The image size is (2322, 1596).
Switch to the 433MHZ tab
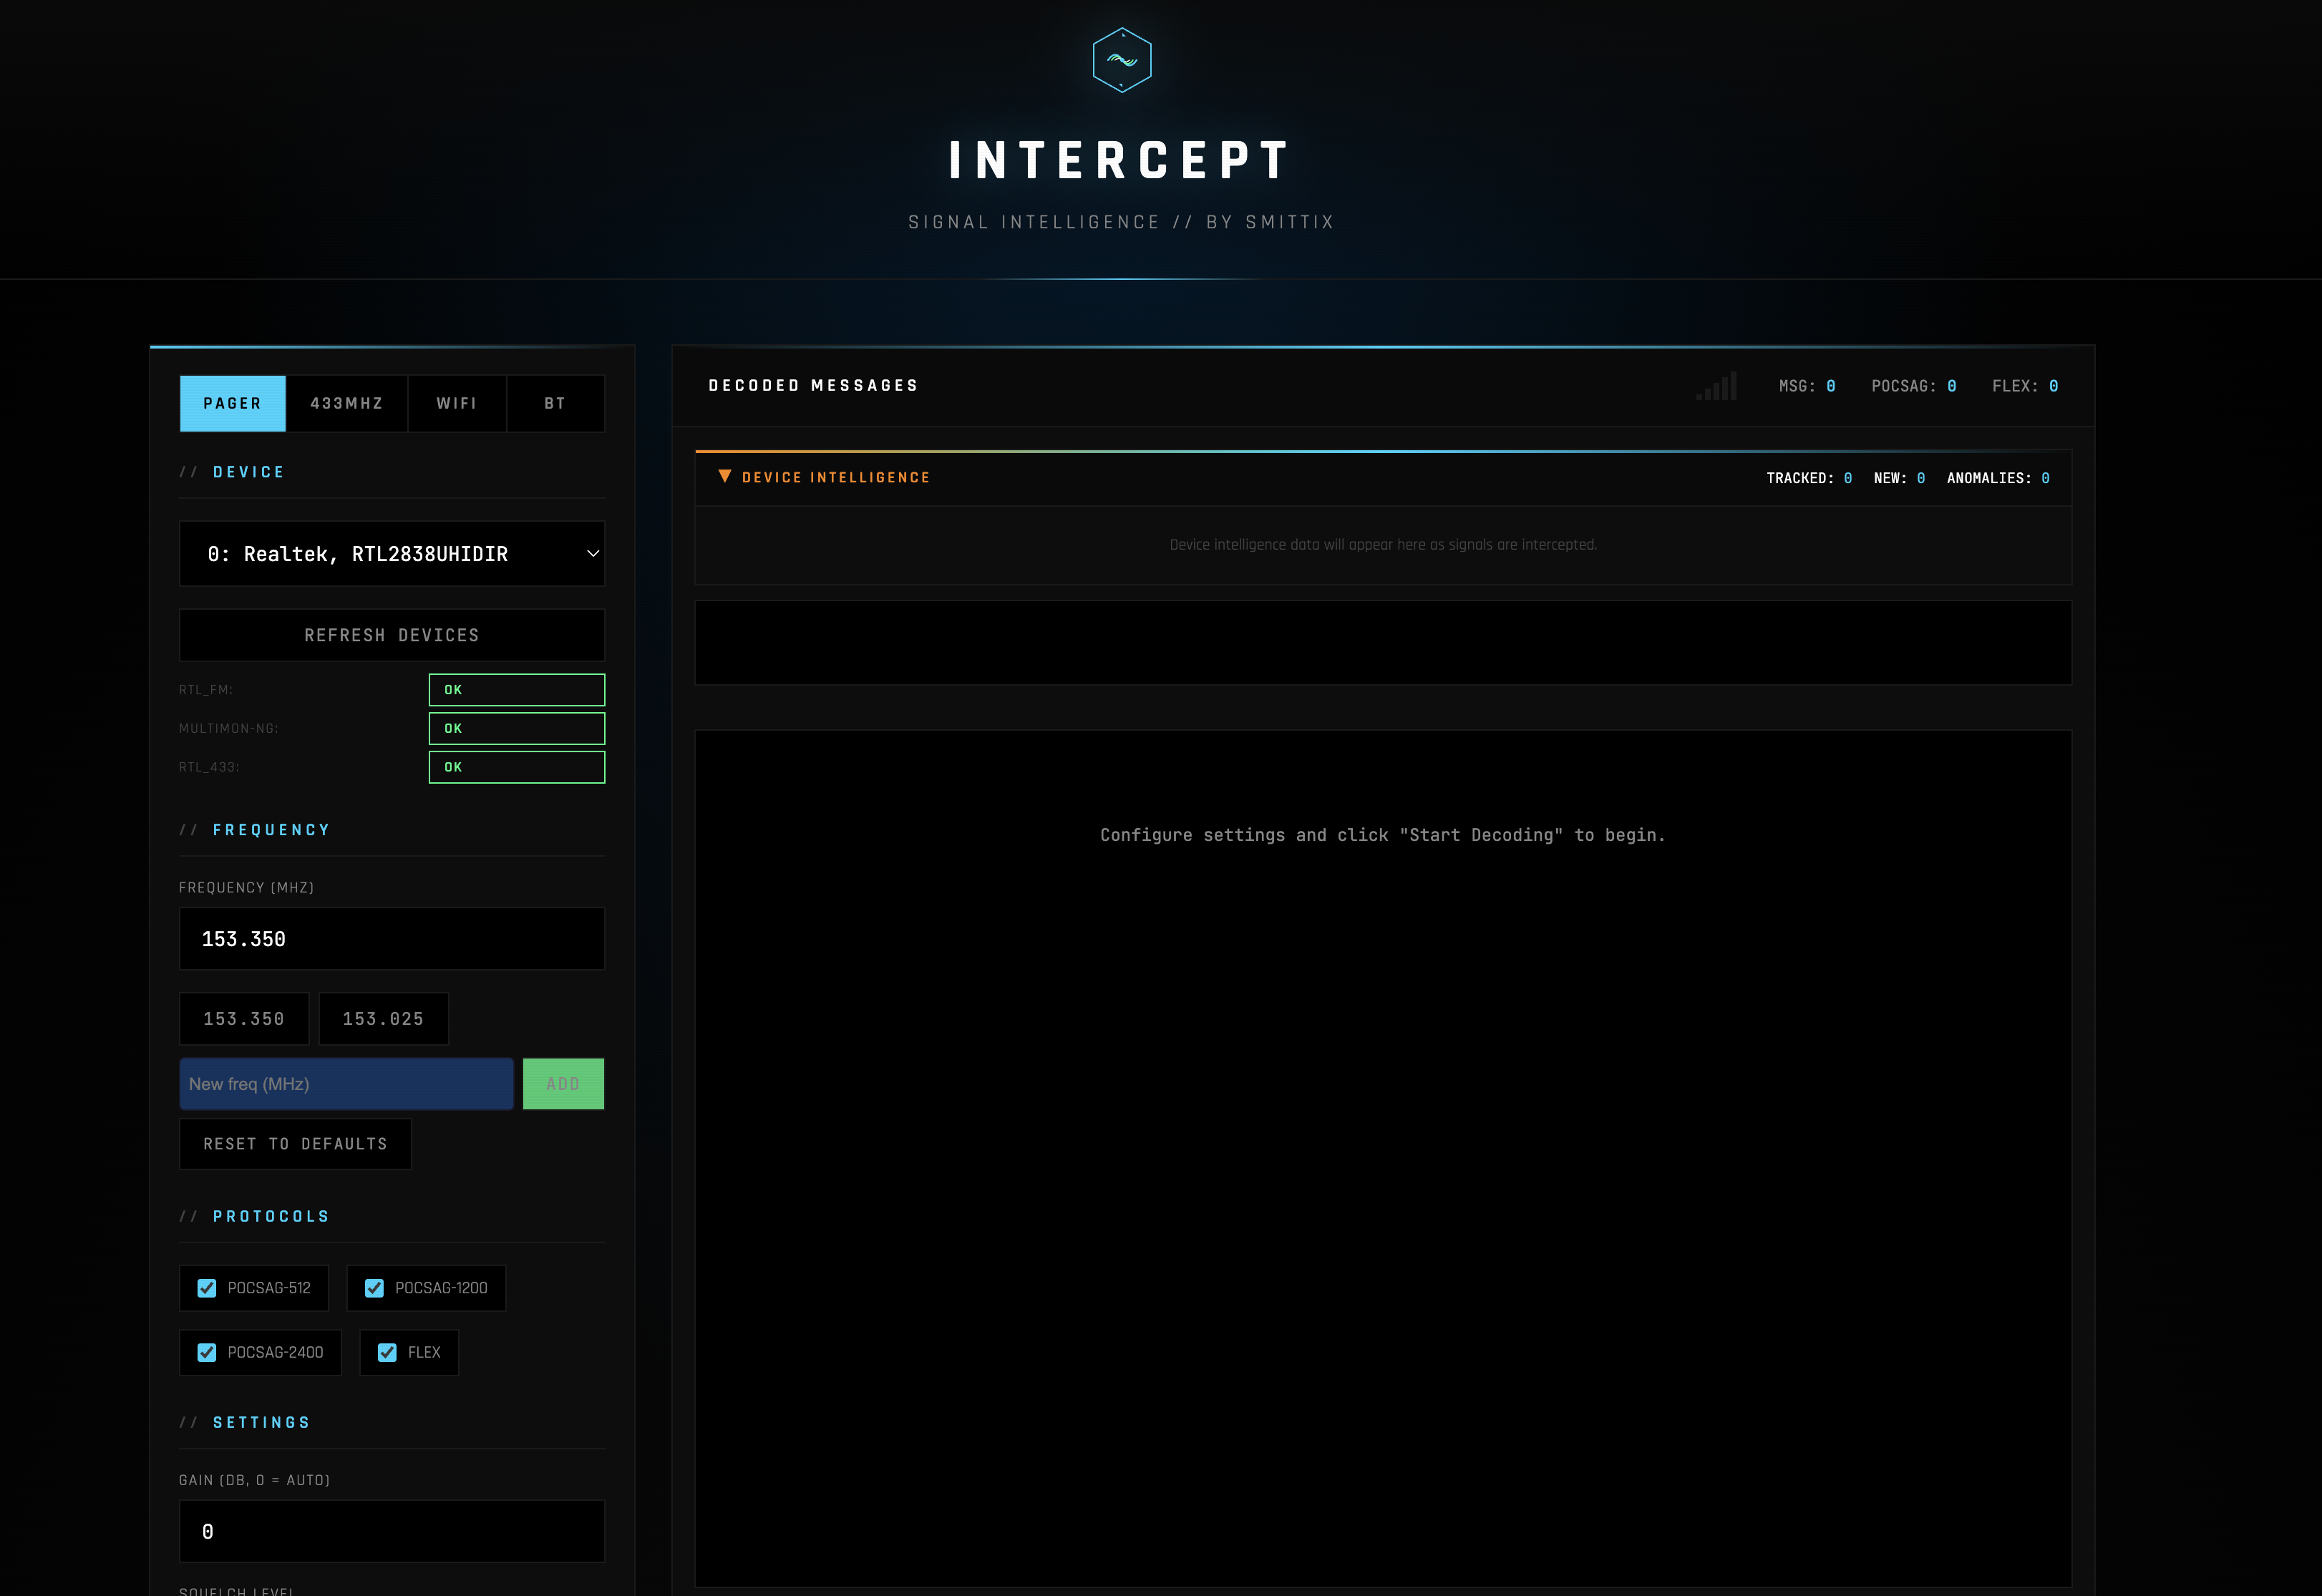(346, 404)
